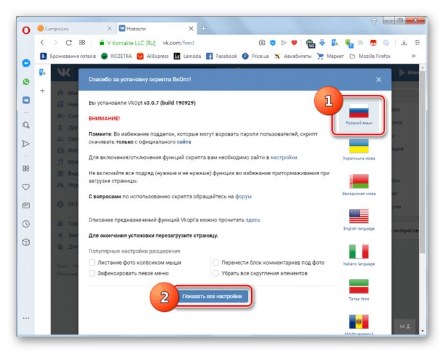Reload the current page
Image resolution: width=444 pixels, height=353 pixels.
[68, 42]
